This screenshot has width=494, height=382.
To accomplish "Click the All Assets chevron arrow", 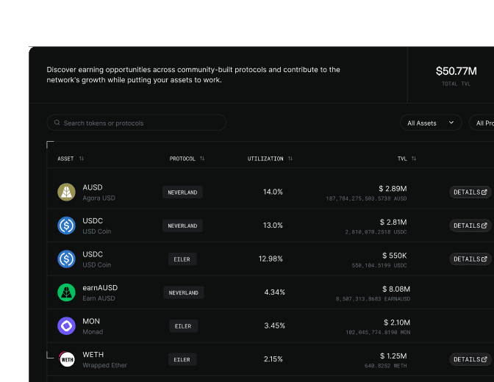I will (x=451, y=123).
